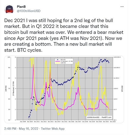130x135 pixels.
Task: Click the BTCUSD right axis title
Action: [x=122, y=88]
